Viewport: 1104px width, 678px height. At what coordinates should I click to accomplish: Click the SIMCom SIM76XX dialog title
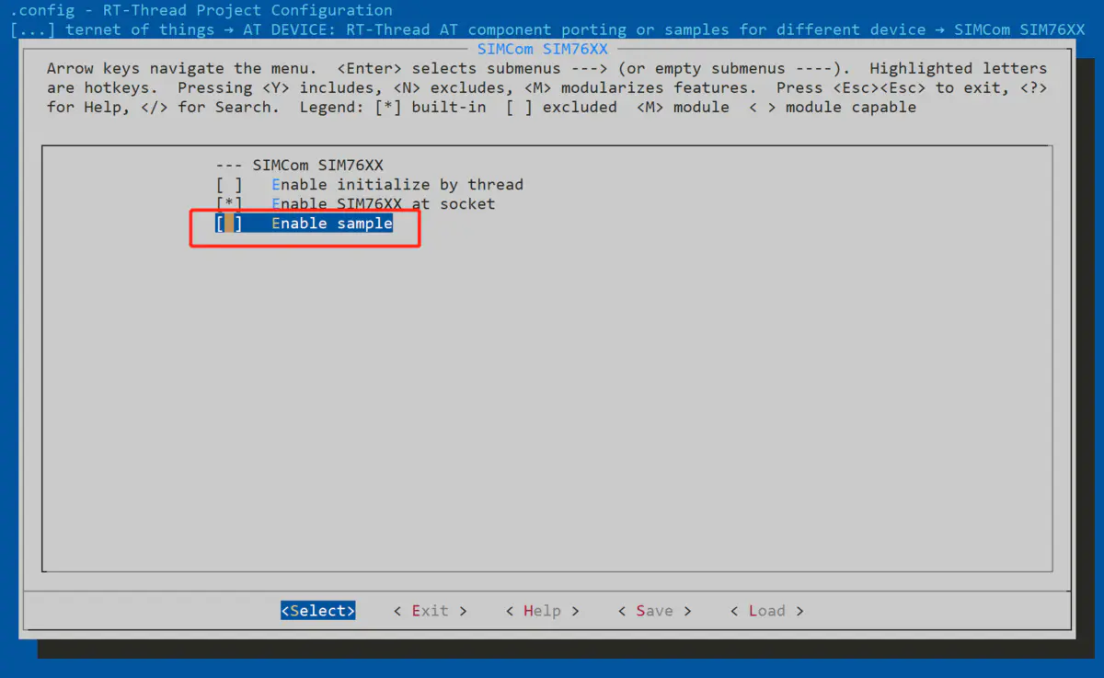coord(543,49)
